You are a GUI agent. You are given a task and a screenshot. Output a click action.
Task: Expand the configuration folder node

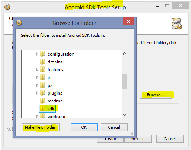point(37,54)
